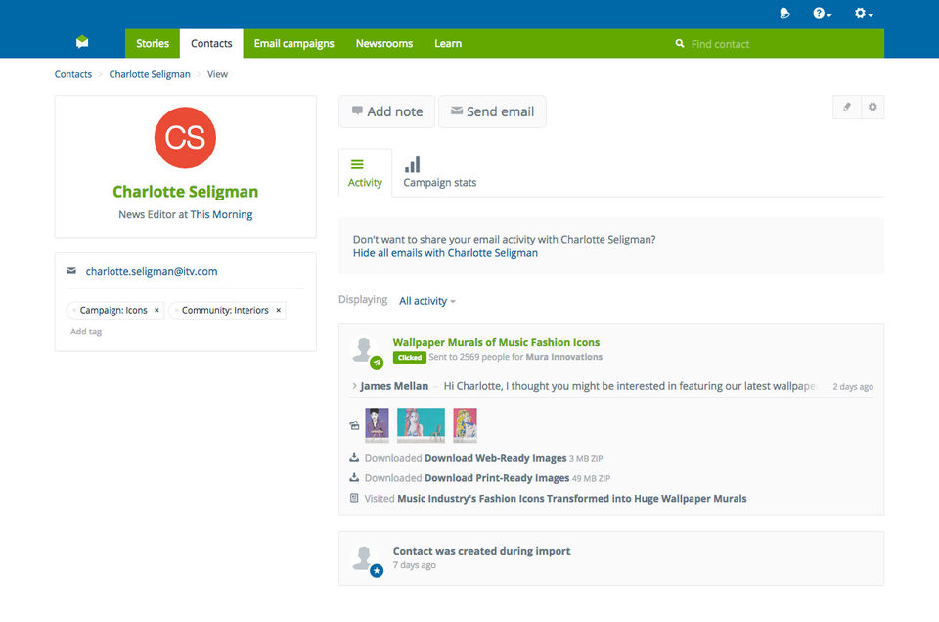This screenshot has height=622, width=939.
Task: Open the Email campaigns menu
Action: [293, 44]
